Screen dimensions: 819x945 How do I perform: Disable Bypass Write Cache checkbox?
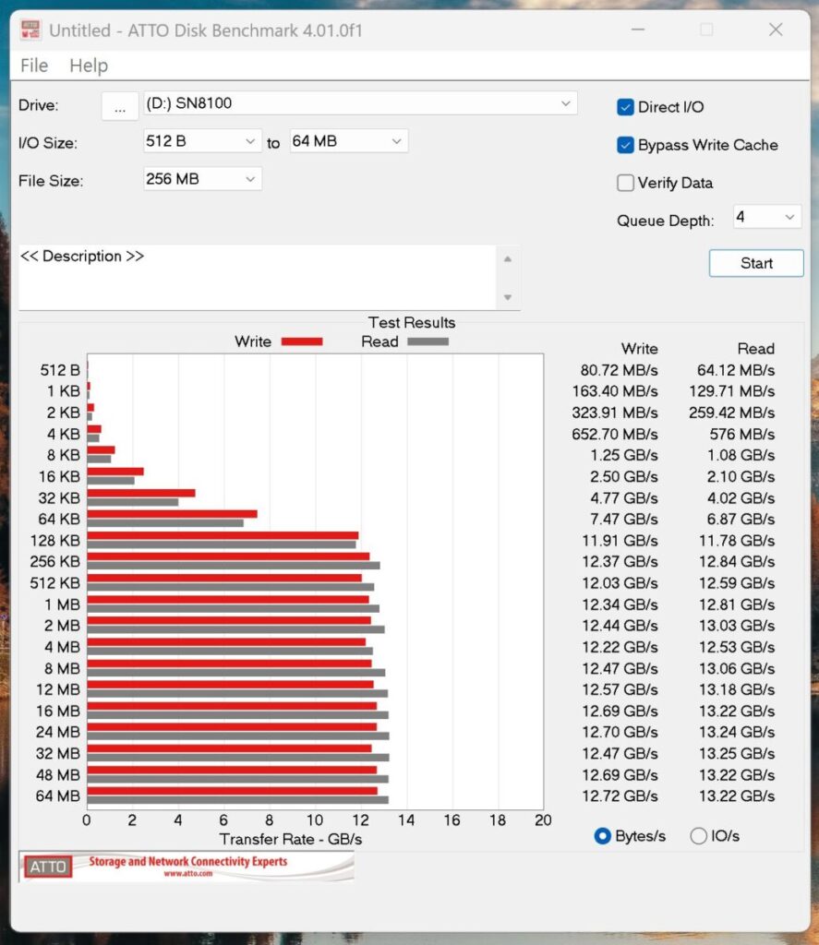(625, 145)
